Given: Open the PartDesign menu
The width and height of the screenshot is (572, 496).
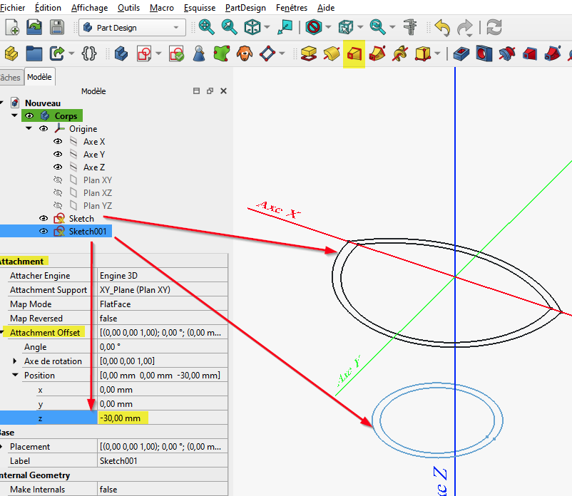Looking at the screenshot, I should point(245,8).
